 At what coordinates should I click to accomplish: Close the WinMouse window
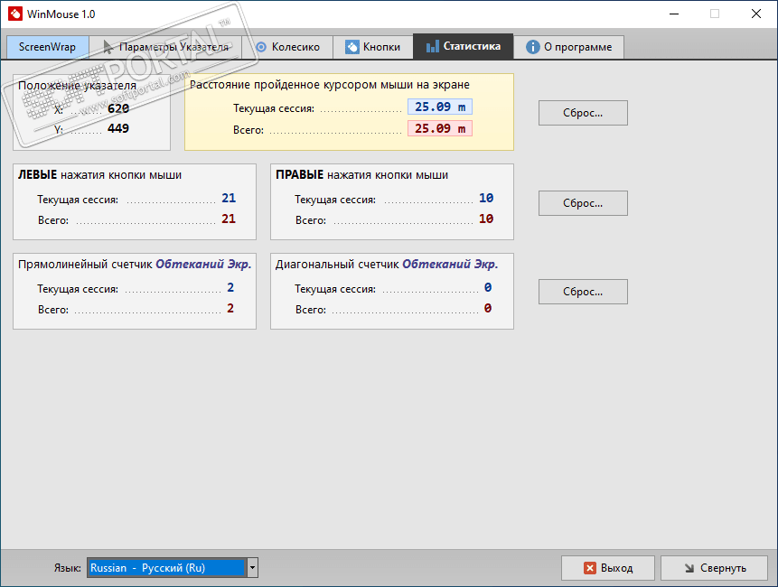tap(756, 14)
